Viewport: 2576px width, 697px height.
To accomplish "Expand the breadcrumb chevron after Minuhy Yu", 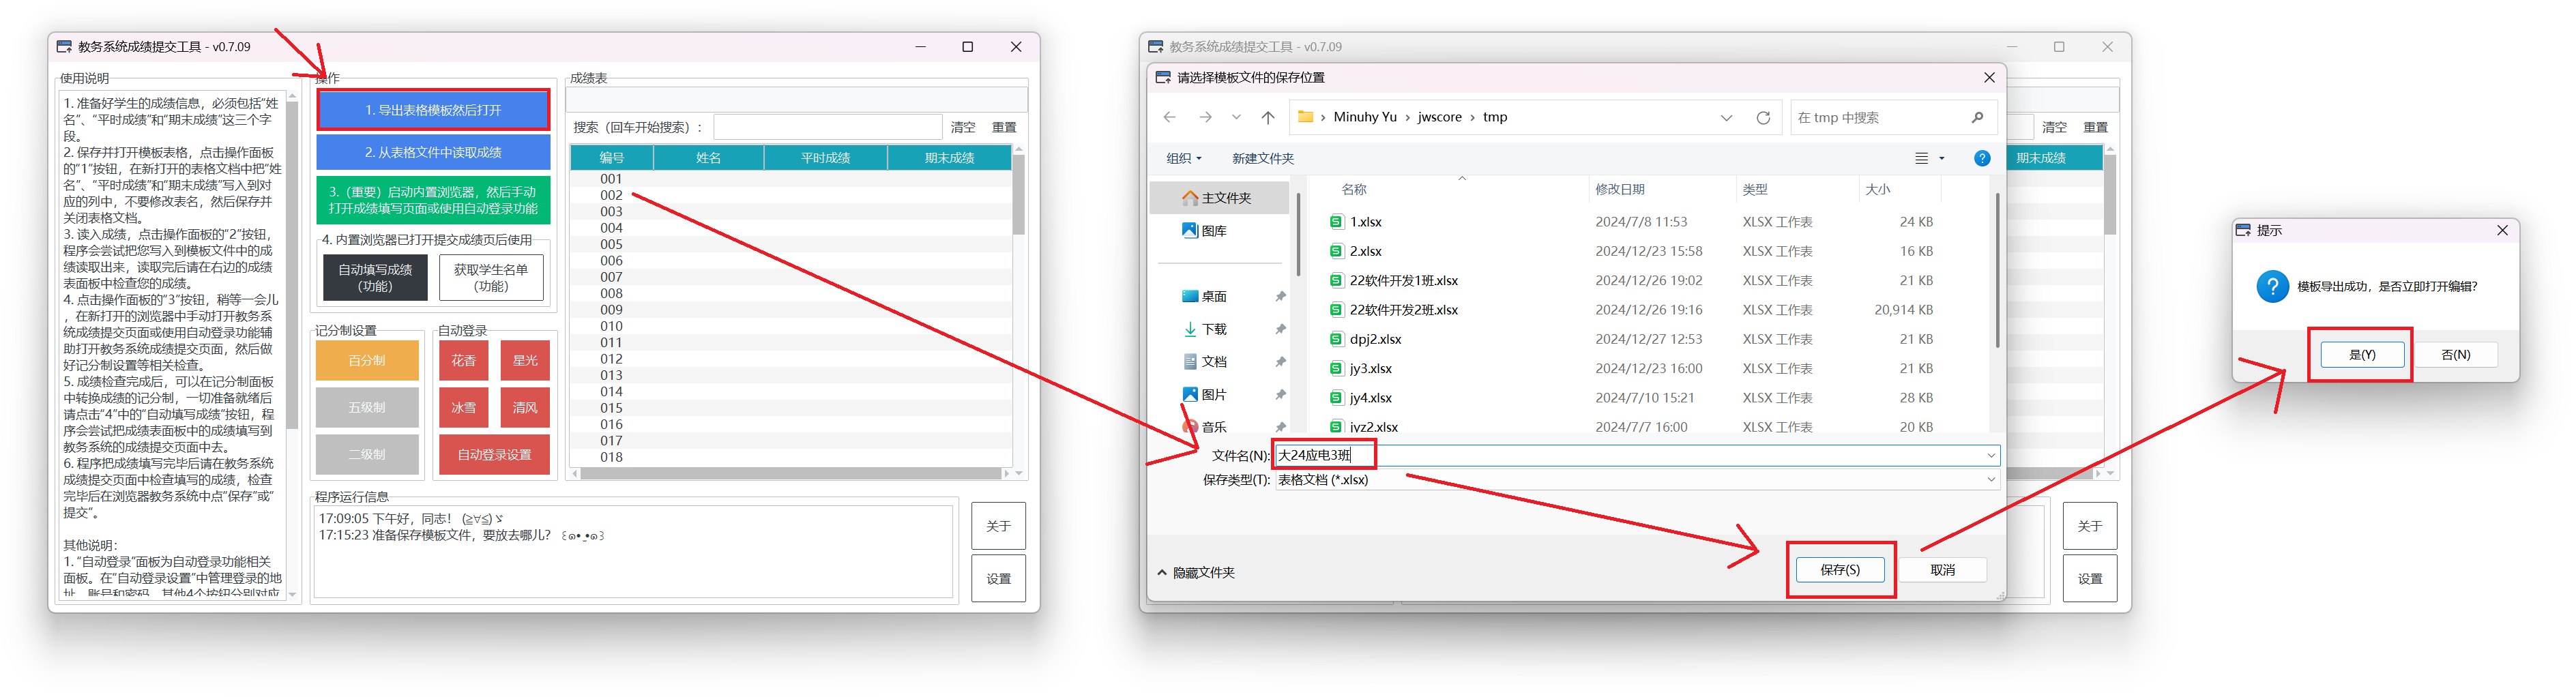I will tap(1407, 118).
